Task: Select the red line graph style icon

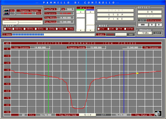Action: coord(111,35)
